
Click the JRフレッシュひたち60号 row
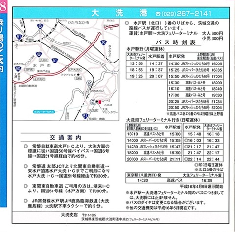click(195, 108)
